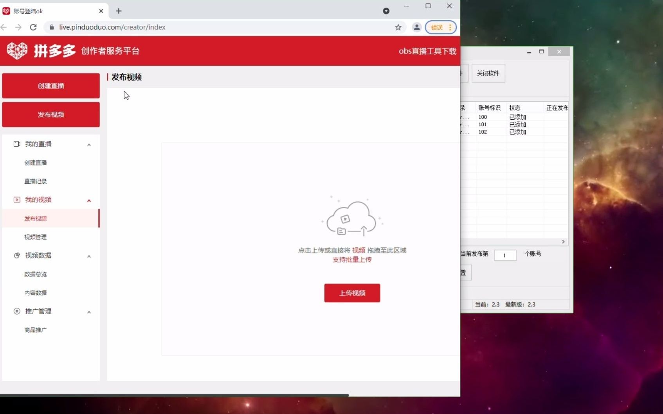Click the tool window horizontal scrollbar arrow
This screenshot has height=414, width=663.
563,242
